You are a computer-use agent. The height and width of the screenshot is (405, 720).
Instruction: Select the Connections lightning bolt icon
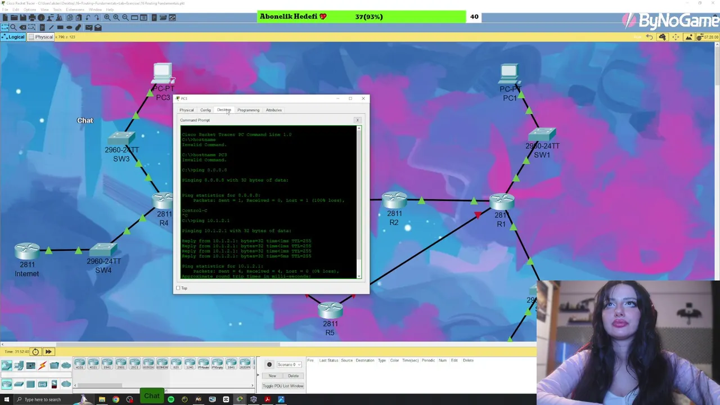(x=42, y=365)
